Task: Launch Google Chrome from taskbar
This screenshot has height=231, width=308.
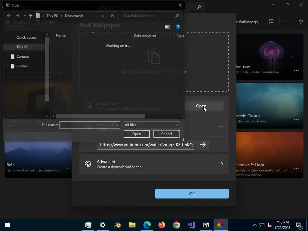Action: [x=176, y=225]
